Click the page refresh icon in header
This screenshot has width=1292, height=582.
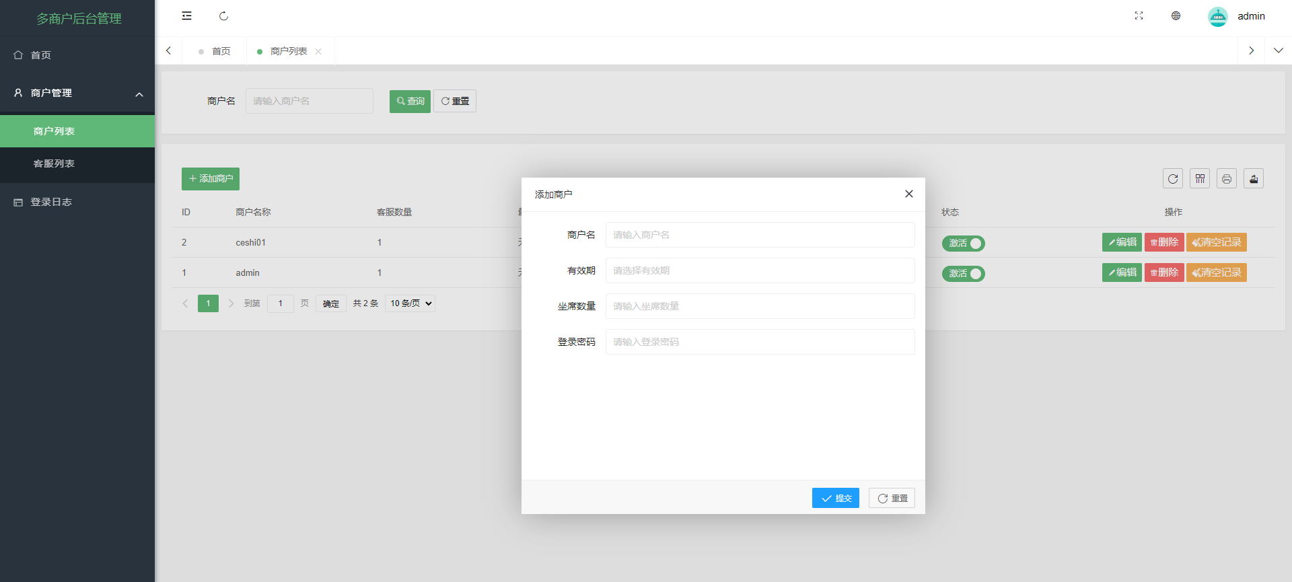[x=223, y=16]
